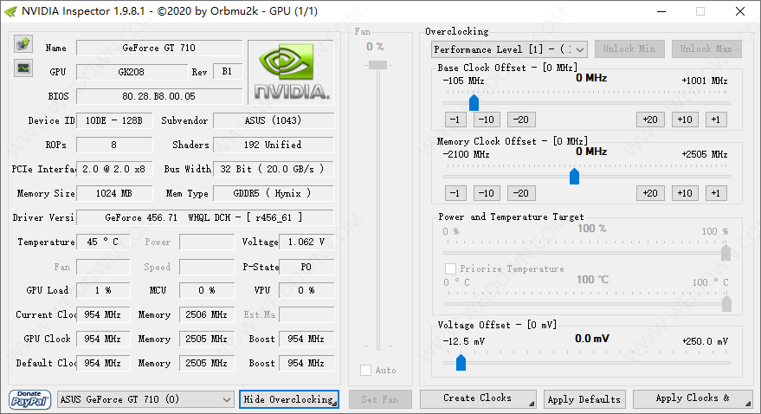Click Base Clock Offset -10 button
This screenshot has width=761, height=414.
[487, 120]
